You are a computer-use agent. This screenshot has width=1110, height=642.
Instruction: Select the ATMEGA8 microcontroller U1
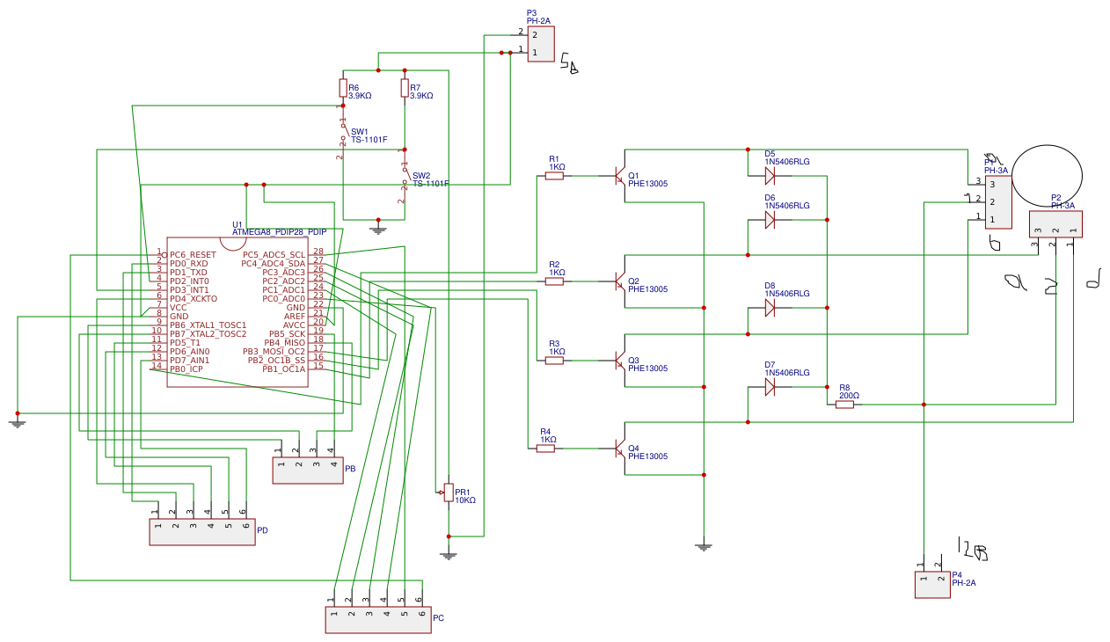click(237, 312)
